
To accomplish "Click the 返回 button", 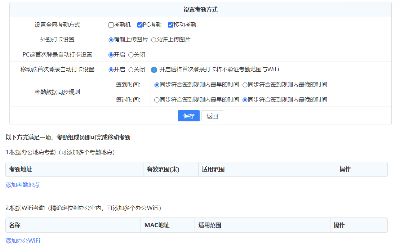I will pyautogui.click(x=212, y=116).
